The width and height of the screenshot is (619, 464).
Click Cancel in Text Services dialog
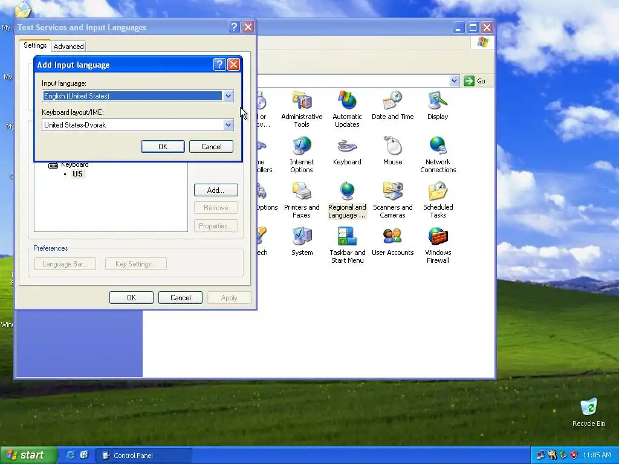[180, 297]
